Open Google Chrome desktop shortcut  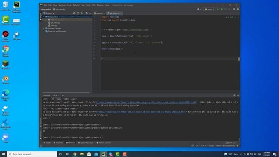tap(6, 51)
